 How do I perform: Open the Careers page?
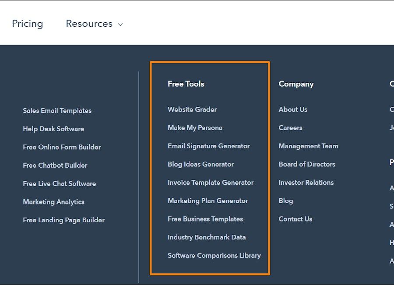tap(290, 128)
